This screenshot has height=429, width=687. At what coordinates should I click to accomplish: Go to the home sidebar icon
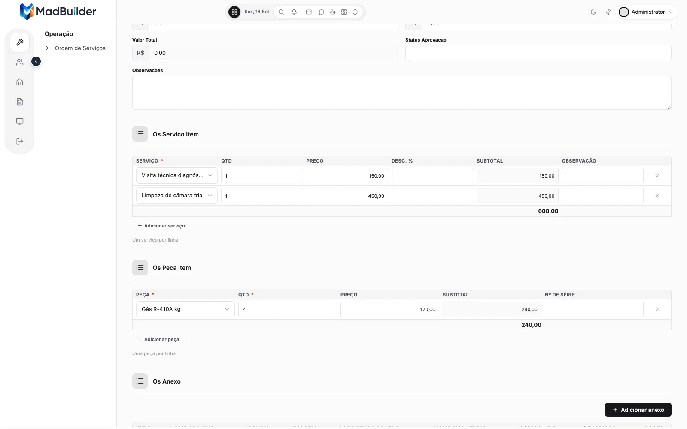[x=20, y=82]
